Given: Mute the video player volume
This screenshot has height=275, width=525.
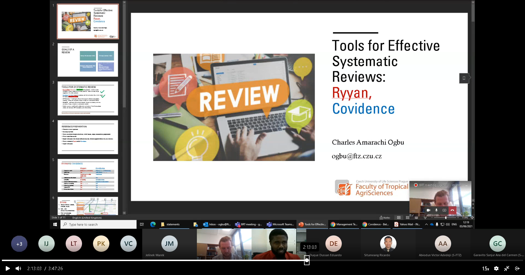Looking at the screenshot, I should 18,268.
